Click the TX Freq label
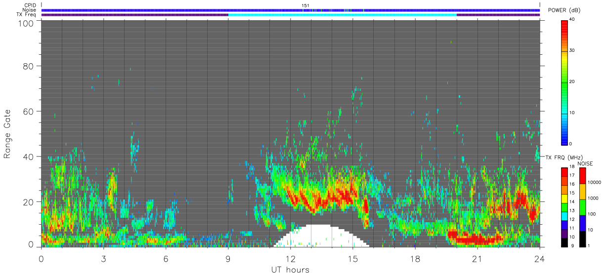The image size is (607, 280). pyautogui.click(x=26, y=14)
